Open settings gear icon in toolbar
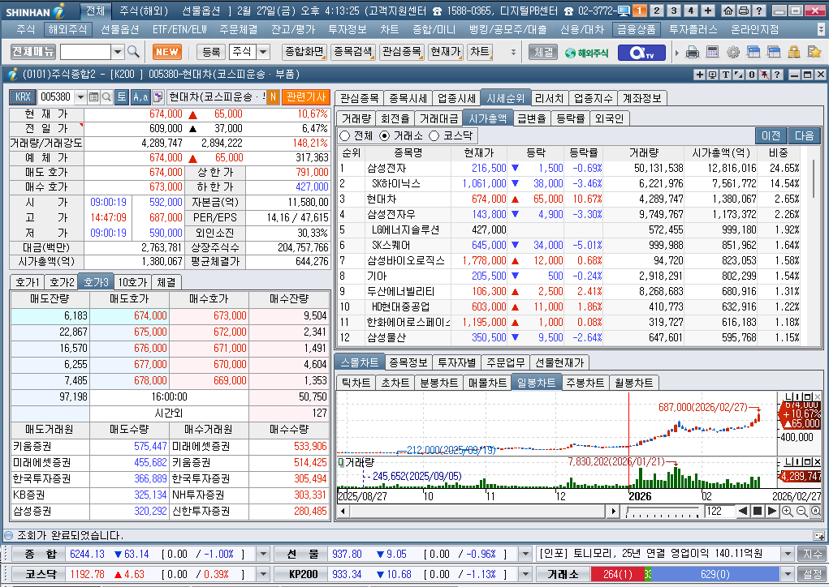The image size is (829, 587). (732, 52)
